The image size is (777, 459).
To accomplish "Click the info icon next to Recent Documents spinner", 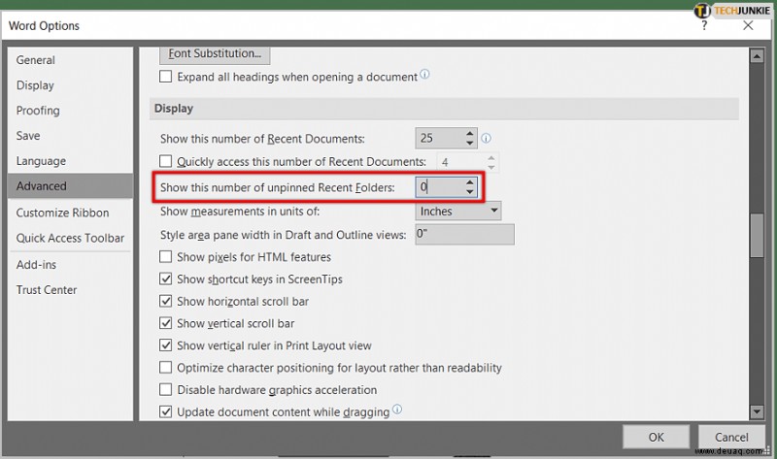I will pos(487,138).
